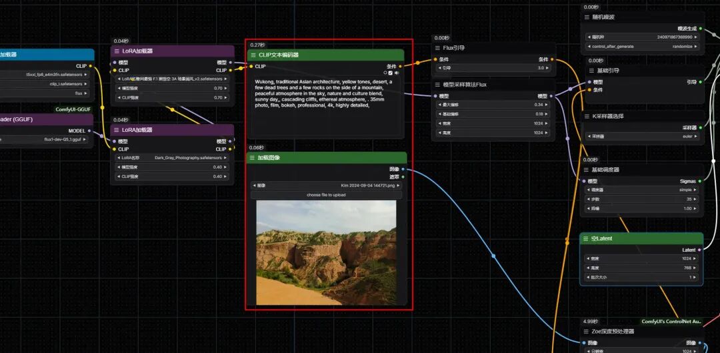Click the 图像 input socket of Zoe深度预处理器
This screenshot has height=353, width=720.
pos(584,342)
